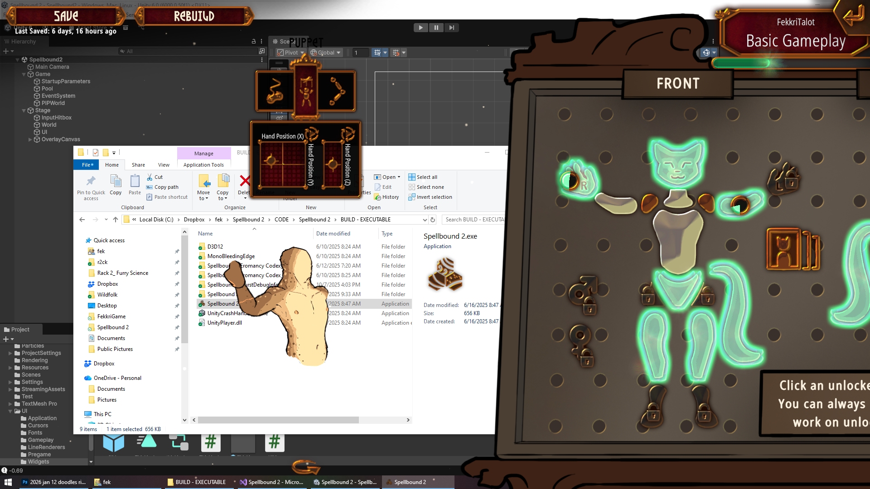This screenshot has height=489, width=870.
Task: Collapse the Stage object in Hierarchy
Action: (24, 110)
